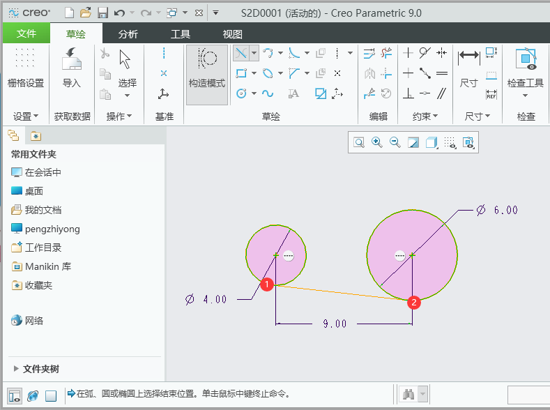Open the Display Style menu icon

coord(431,142)
